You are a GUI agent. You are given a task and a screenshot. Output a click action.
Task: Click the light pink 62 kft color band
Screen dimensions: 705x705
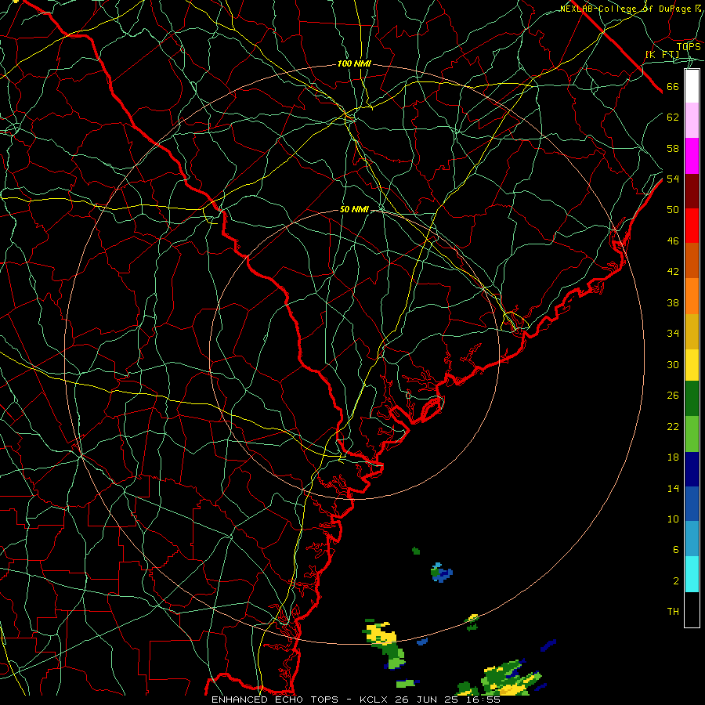point(692,120)
